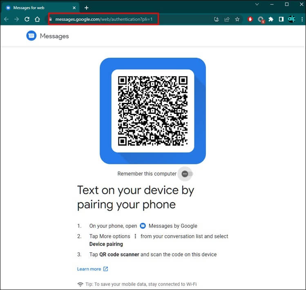Click the 'Text on your device' heading
The width and height of the screenshot is (306, 290).
coord(136,197)
